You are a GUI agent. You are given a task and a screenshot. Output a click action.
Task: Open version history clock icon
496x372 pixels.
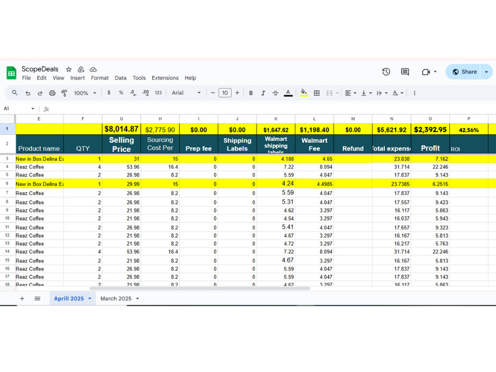[x=386, y=72]
